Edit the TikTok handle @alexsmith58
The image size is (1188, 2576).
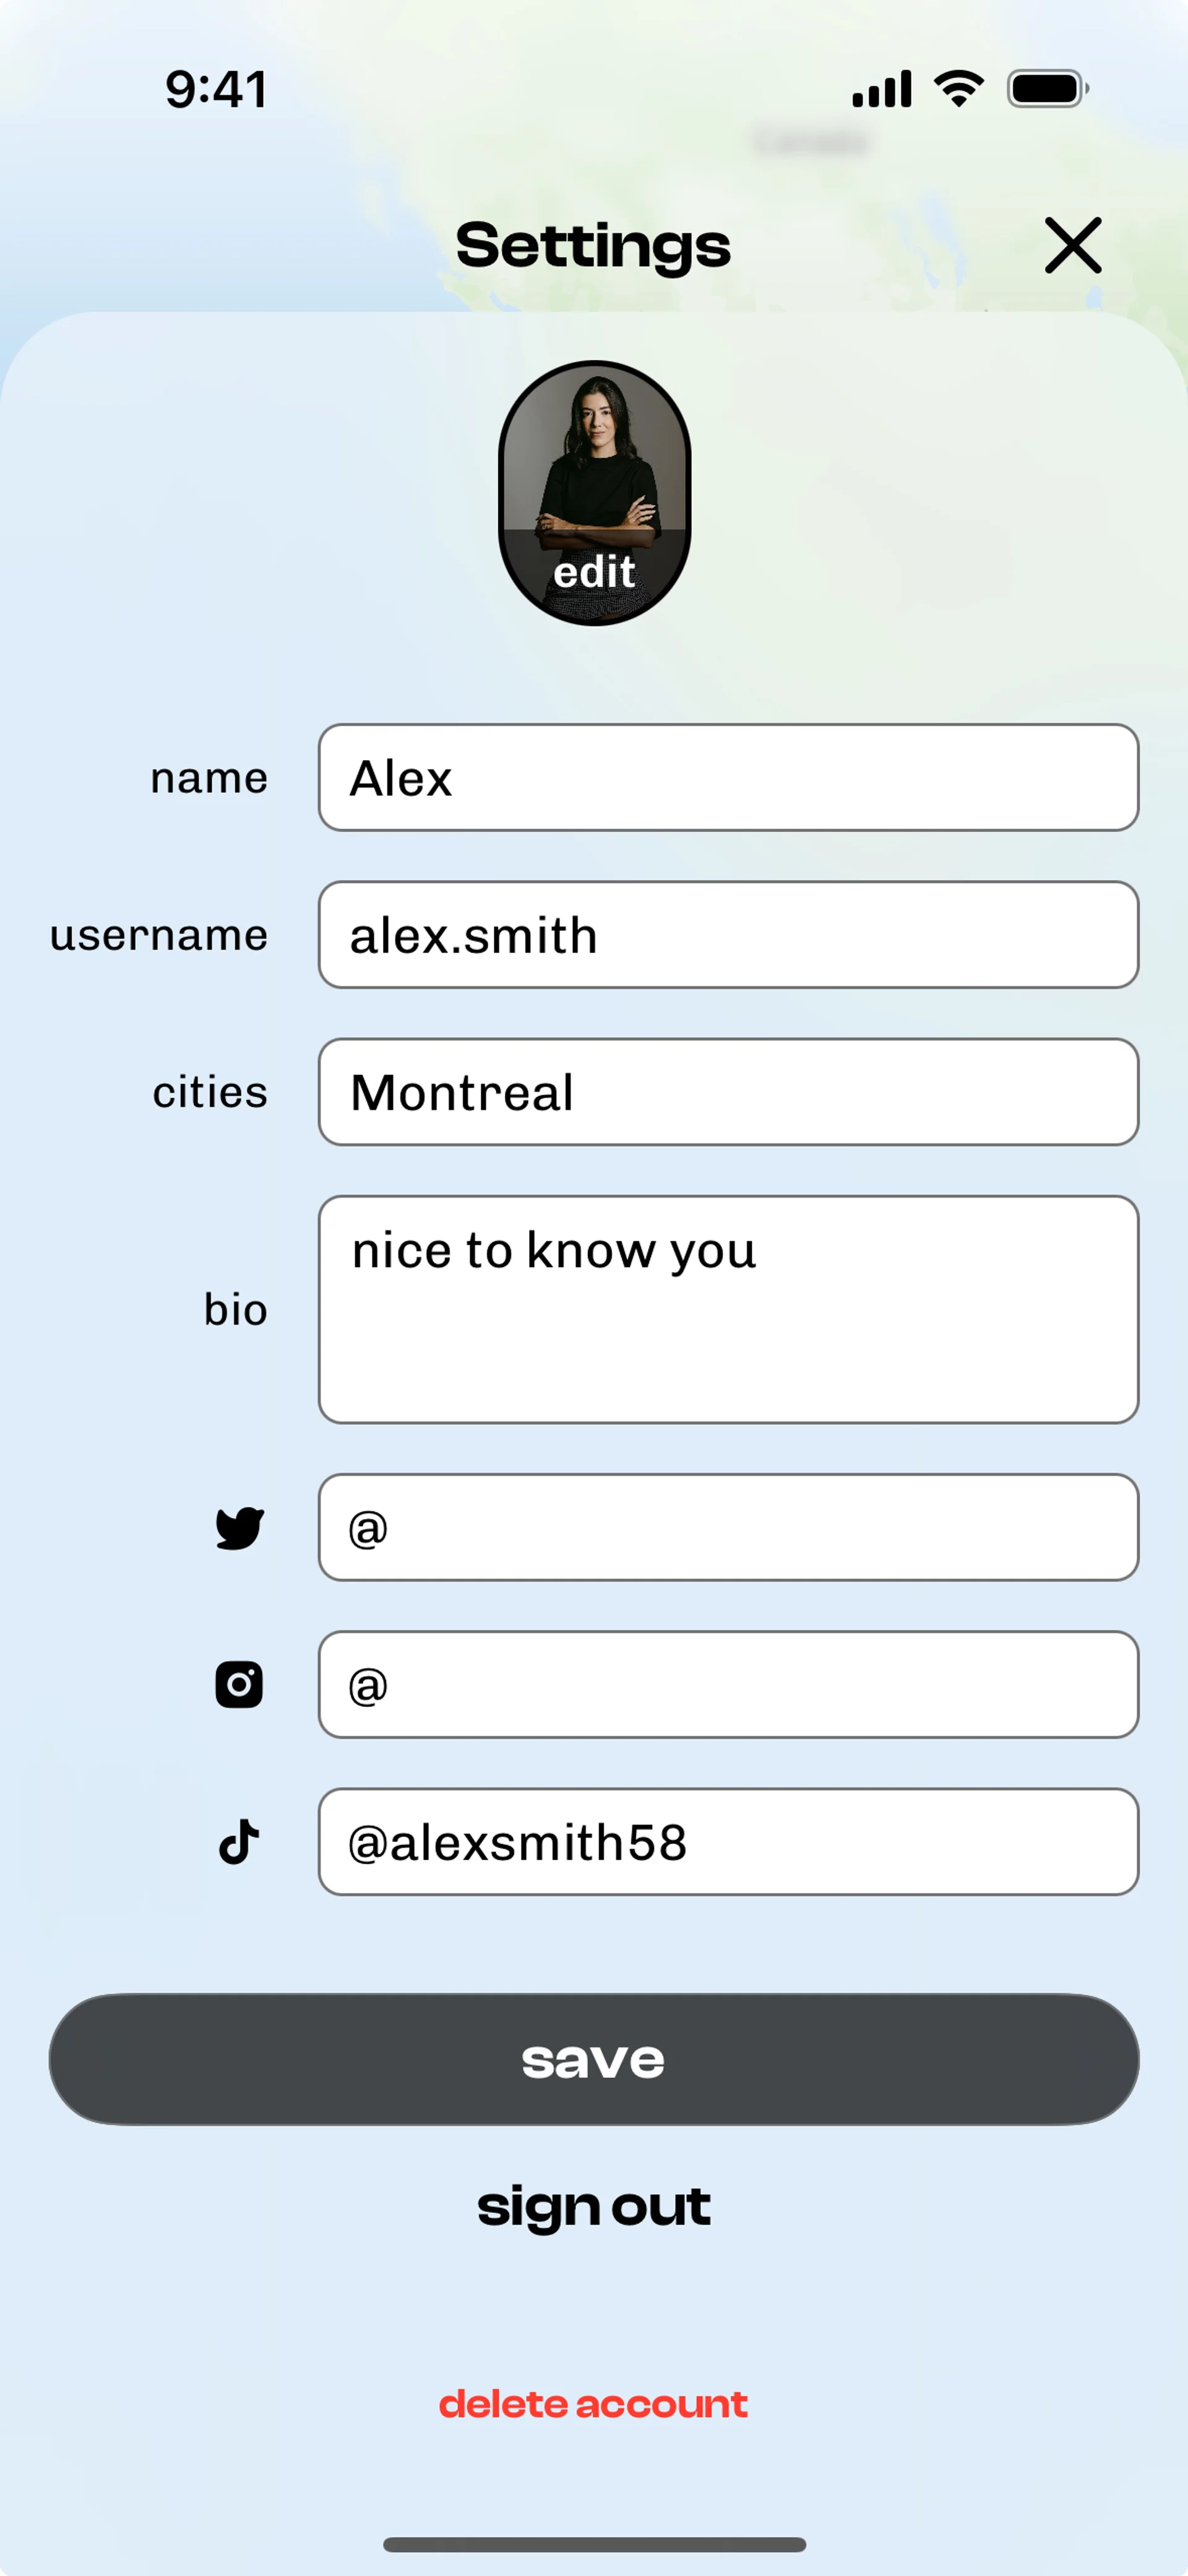[x=728, y=1842]
